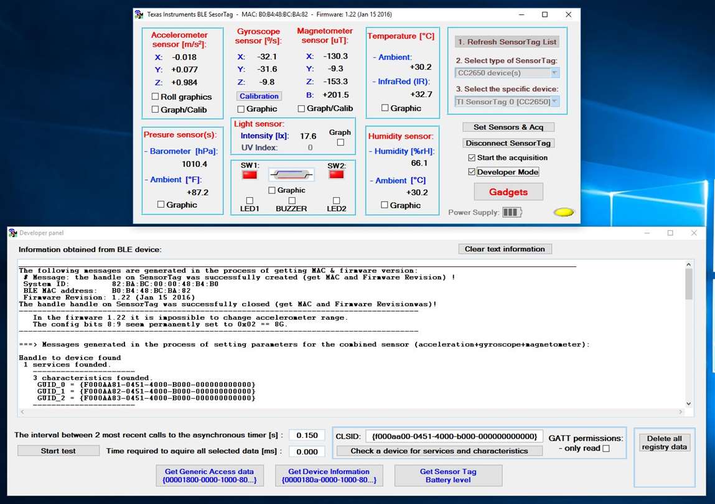Viewport: 715px width, 504px height.
Task: Click Get Generic Access data button
Action: [210, 476]
